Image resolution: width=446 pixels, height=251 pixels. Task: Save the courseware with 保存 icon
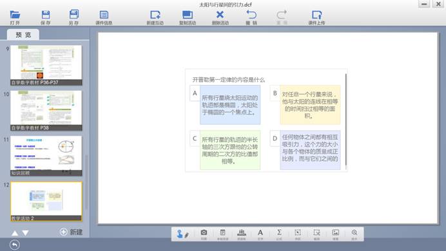[x=46, y=17]
